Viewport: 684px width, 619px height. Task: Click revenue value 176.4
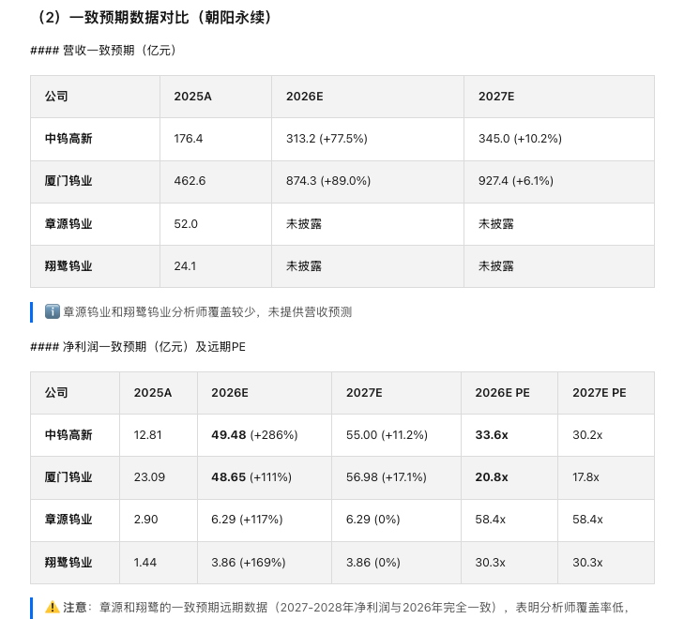point(189,139)
